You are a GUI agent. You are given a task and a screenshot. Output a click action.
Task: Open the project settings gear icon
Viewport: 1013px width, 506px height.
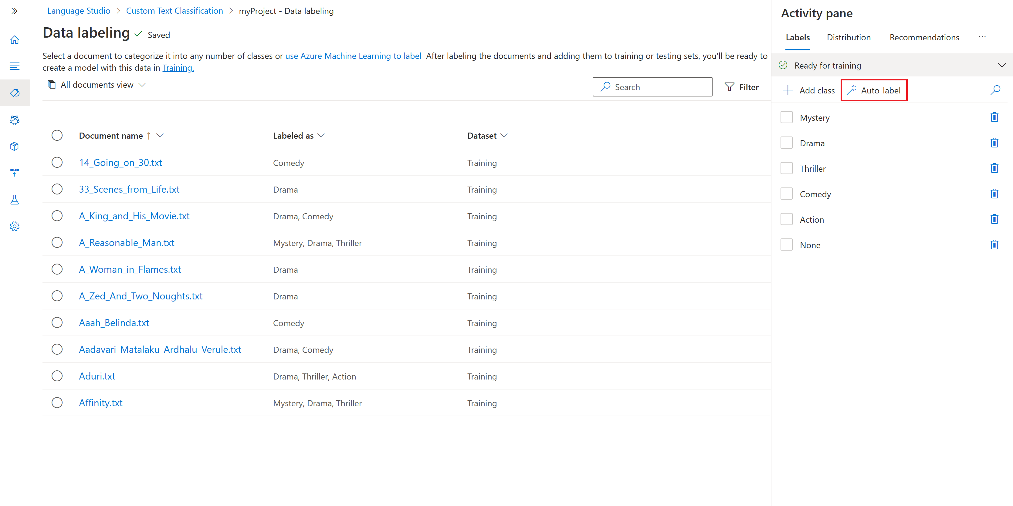(x=15, y=226)
